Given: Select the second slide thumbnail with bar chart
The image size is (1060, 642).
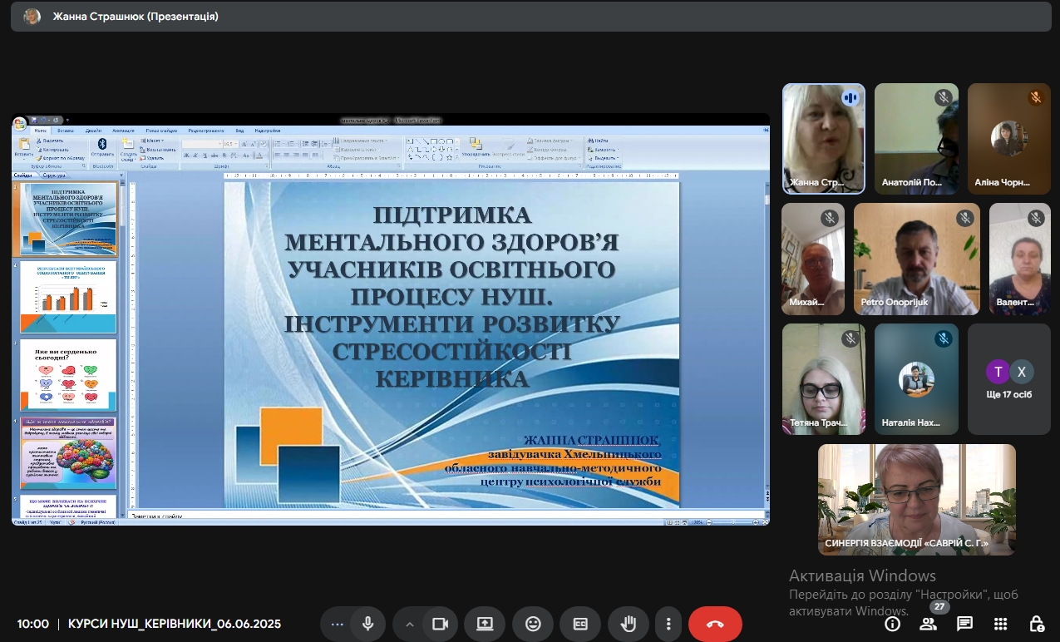Looking at the screenshot, I should pos(68,297).
